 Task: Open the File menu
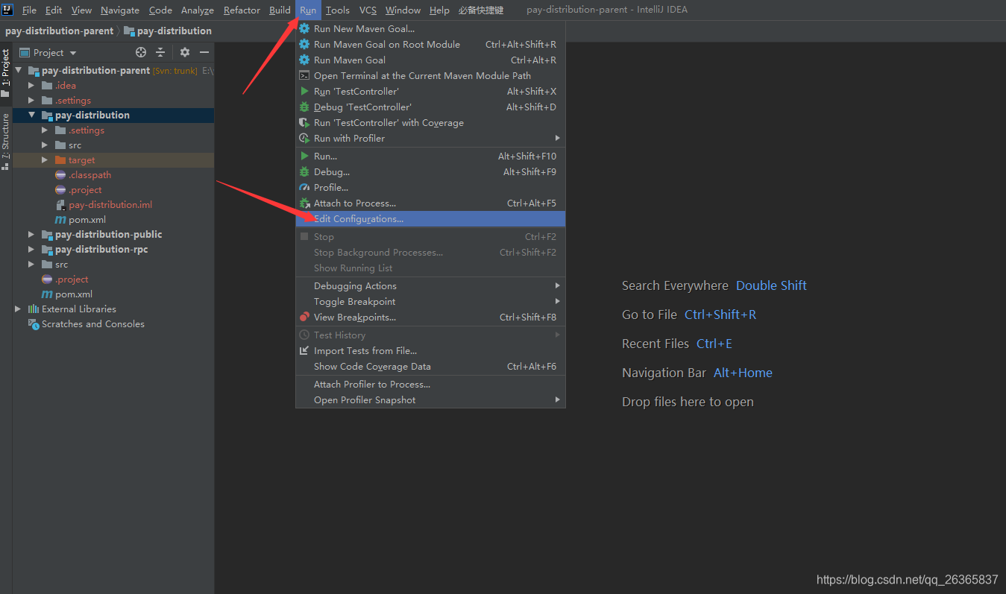pyautogui.click(x=29, y=10)
